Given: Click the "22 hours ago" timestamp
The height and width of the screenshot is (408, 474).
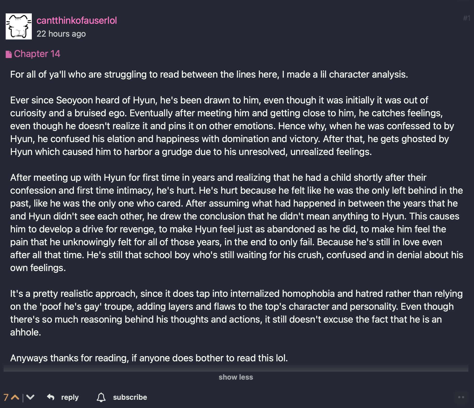Looking at the screenshot, I should (61, 34).
